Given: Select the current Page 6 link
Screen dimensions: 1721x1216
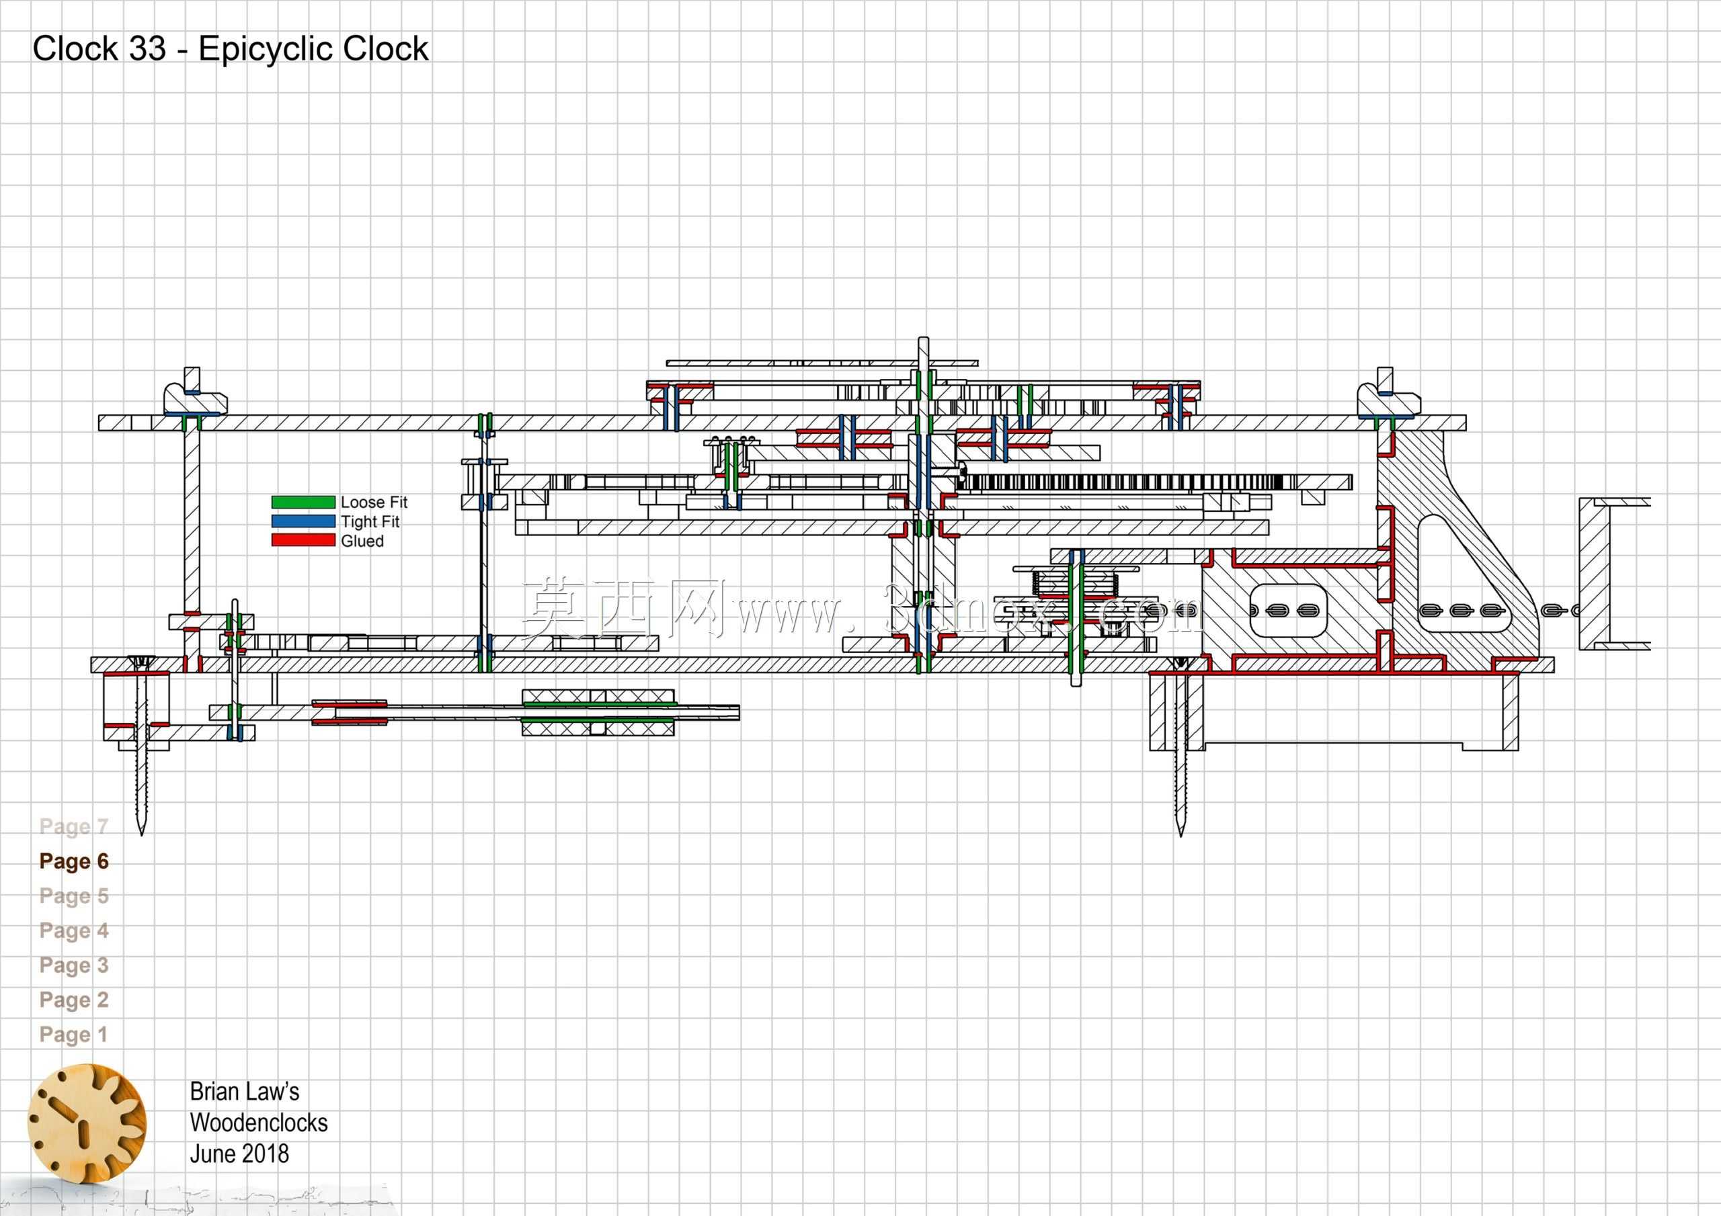Looking at the screenshot, I should coord(74,862).
